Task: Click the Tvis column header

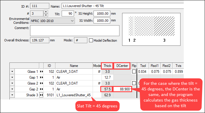Action: (x=178, y=66)
